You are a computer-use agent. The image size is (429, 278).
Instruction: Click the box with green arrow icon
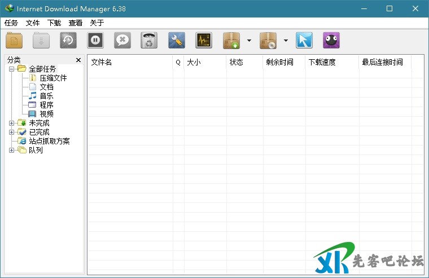[x=231, y=41]
